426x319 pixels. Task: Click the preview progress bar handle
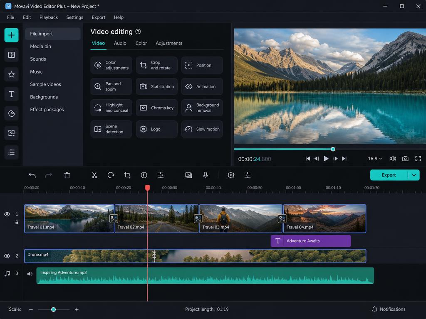(333, 149)
